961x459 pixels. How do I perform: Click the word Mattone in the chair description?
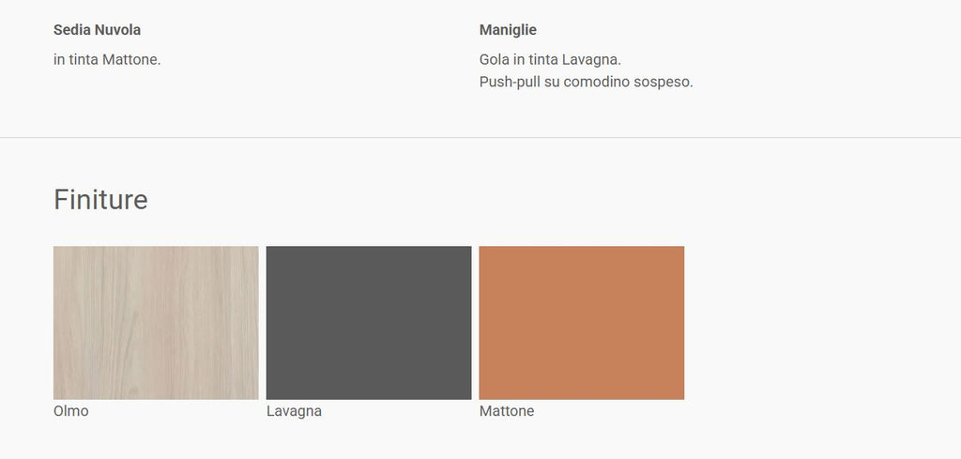pos(131,60)
